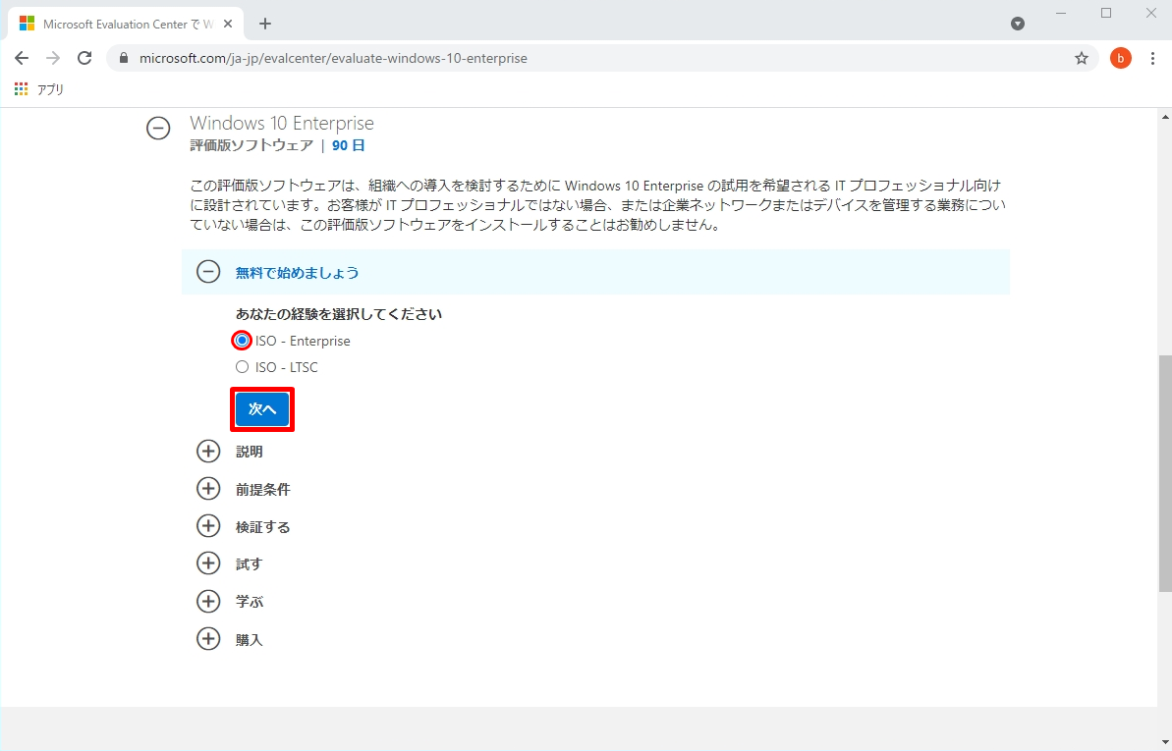This screenshot has height=751, width=1172.
Task: Click the Windows 10 Enterprise heading
Action: pos(282,124)
